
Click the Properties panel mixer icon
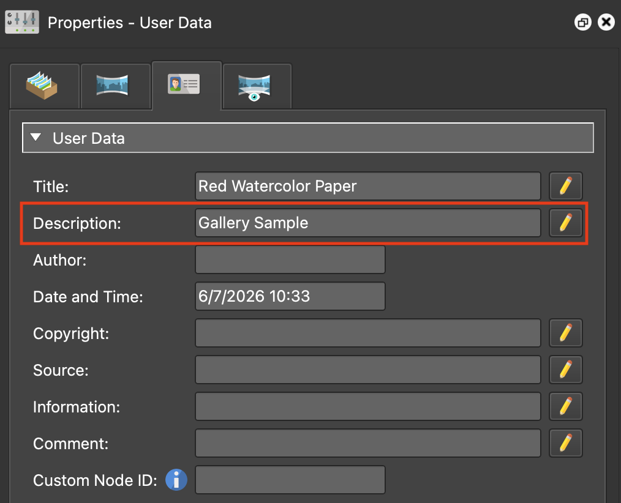(22, 22)
